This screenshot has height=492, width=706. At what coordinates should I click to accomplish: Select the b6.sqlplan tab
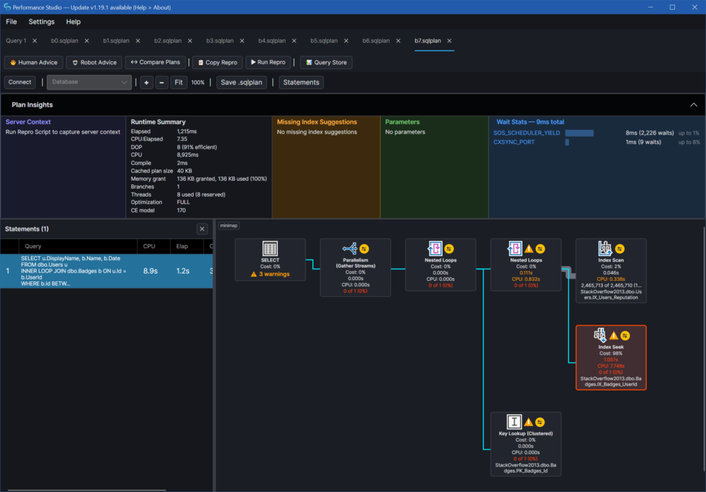coord(376,41)
